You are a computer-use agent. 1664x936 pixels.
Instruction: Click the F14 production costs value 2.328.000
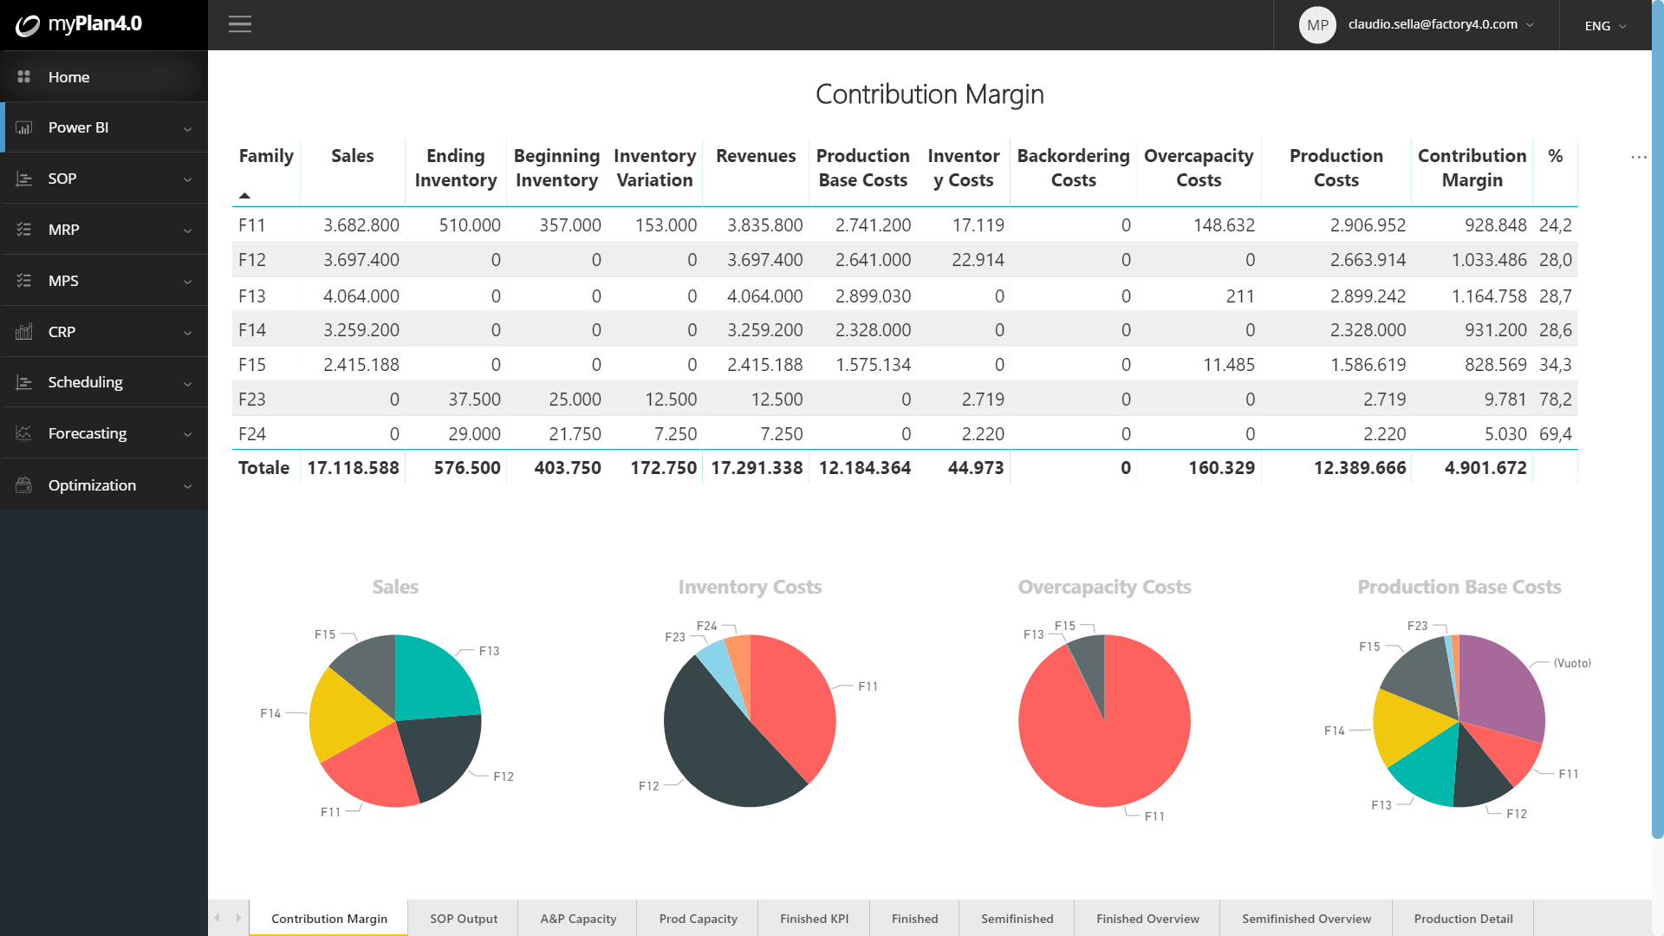[x=1368, y=330]
